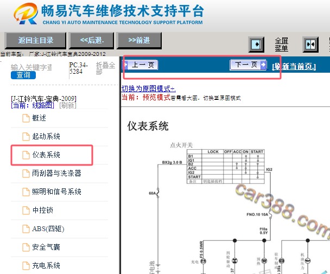This screenshot has height=274, width=330.
Task: Click the document icon beside ABS(四驱)
Action: pyautogui.click(x=26, y=229)
